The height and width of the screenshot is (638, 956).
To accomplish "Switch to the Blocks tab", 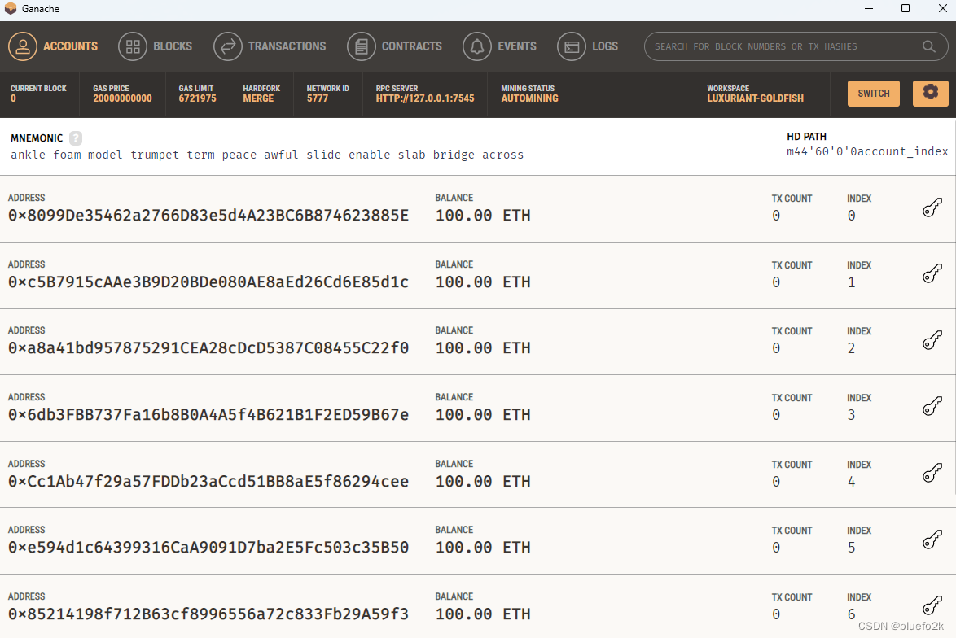I will point(155,46).
